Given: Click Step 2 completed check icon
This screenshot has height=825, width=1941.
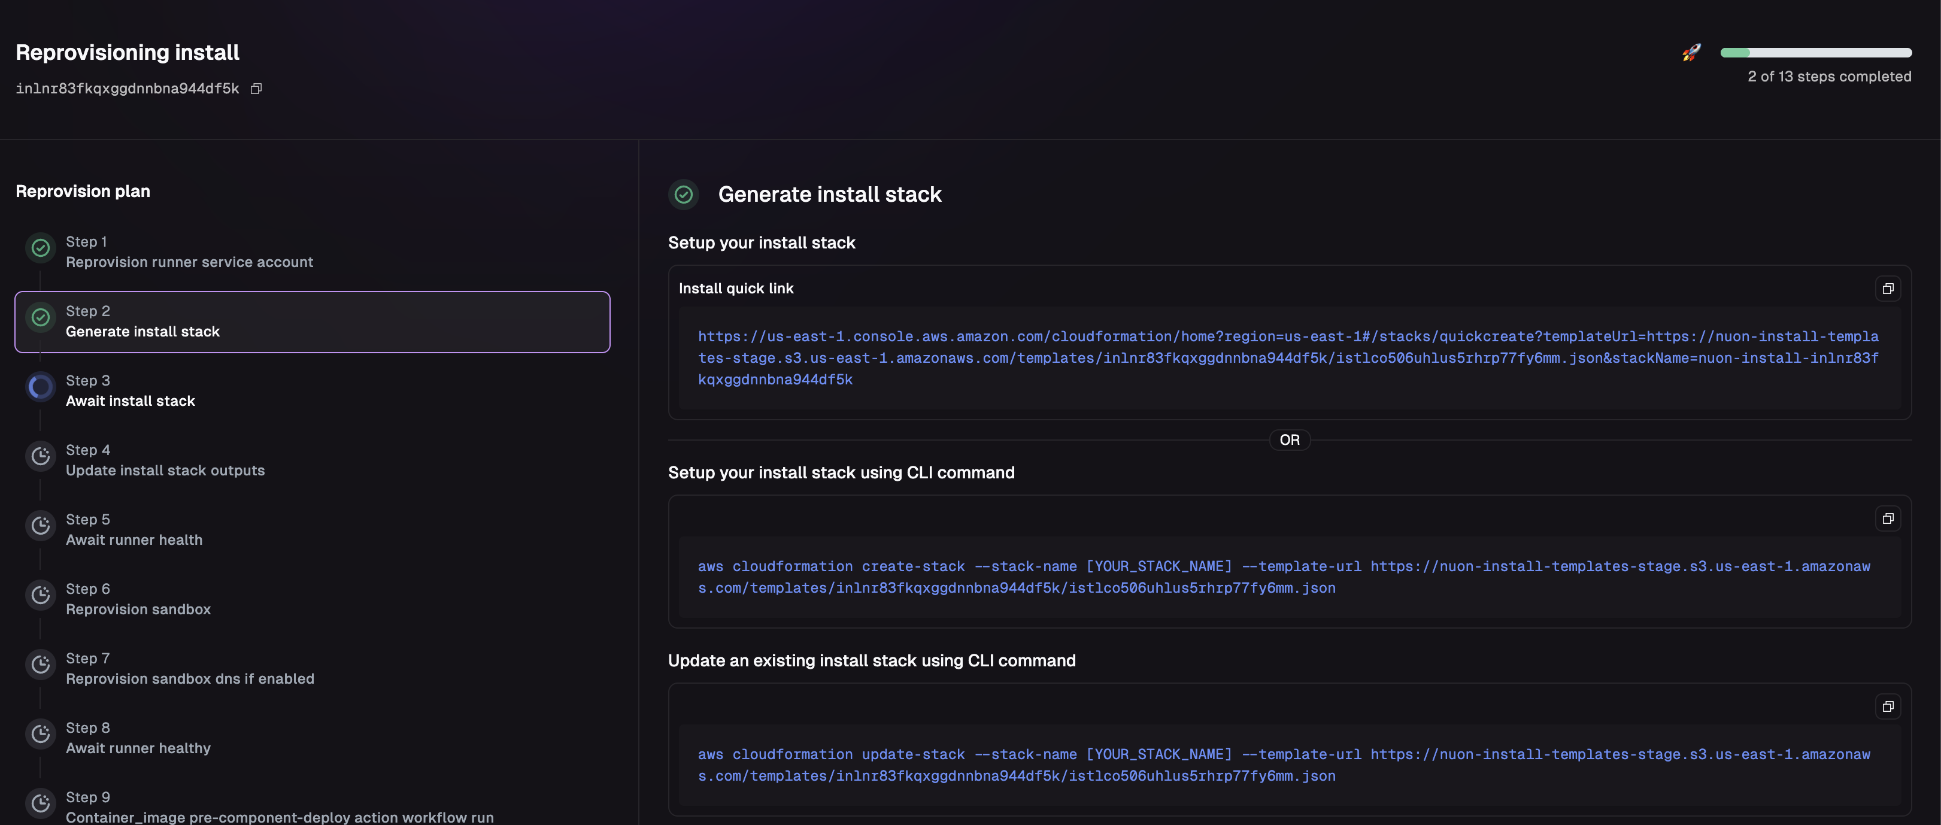Looking at the screenshot, I should [41, 317].
